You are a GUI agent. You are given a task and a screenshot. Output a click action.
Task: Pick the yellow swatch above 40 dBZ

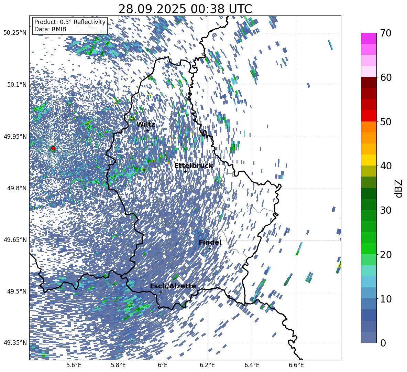coord(368,160)
